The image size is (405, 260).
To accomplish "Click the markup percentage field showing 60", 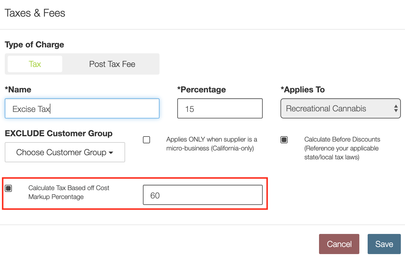I will coord(203,195).
